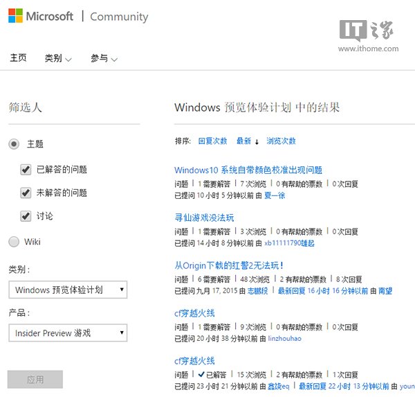Open the Insider Preview 游戏 product combo box
This screenshot has height=397, width=415.
coord(68,333)
